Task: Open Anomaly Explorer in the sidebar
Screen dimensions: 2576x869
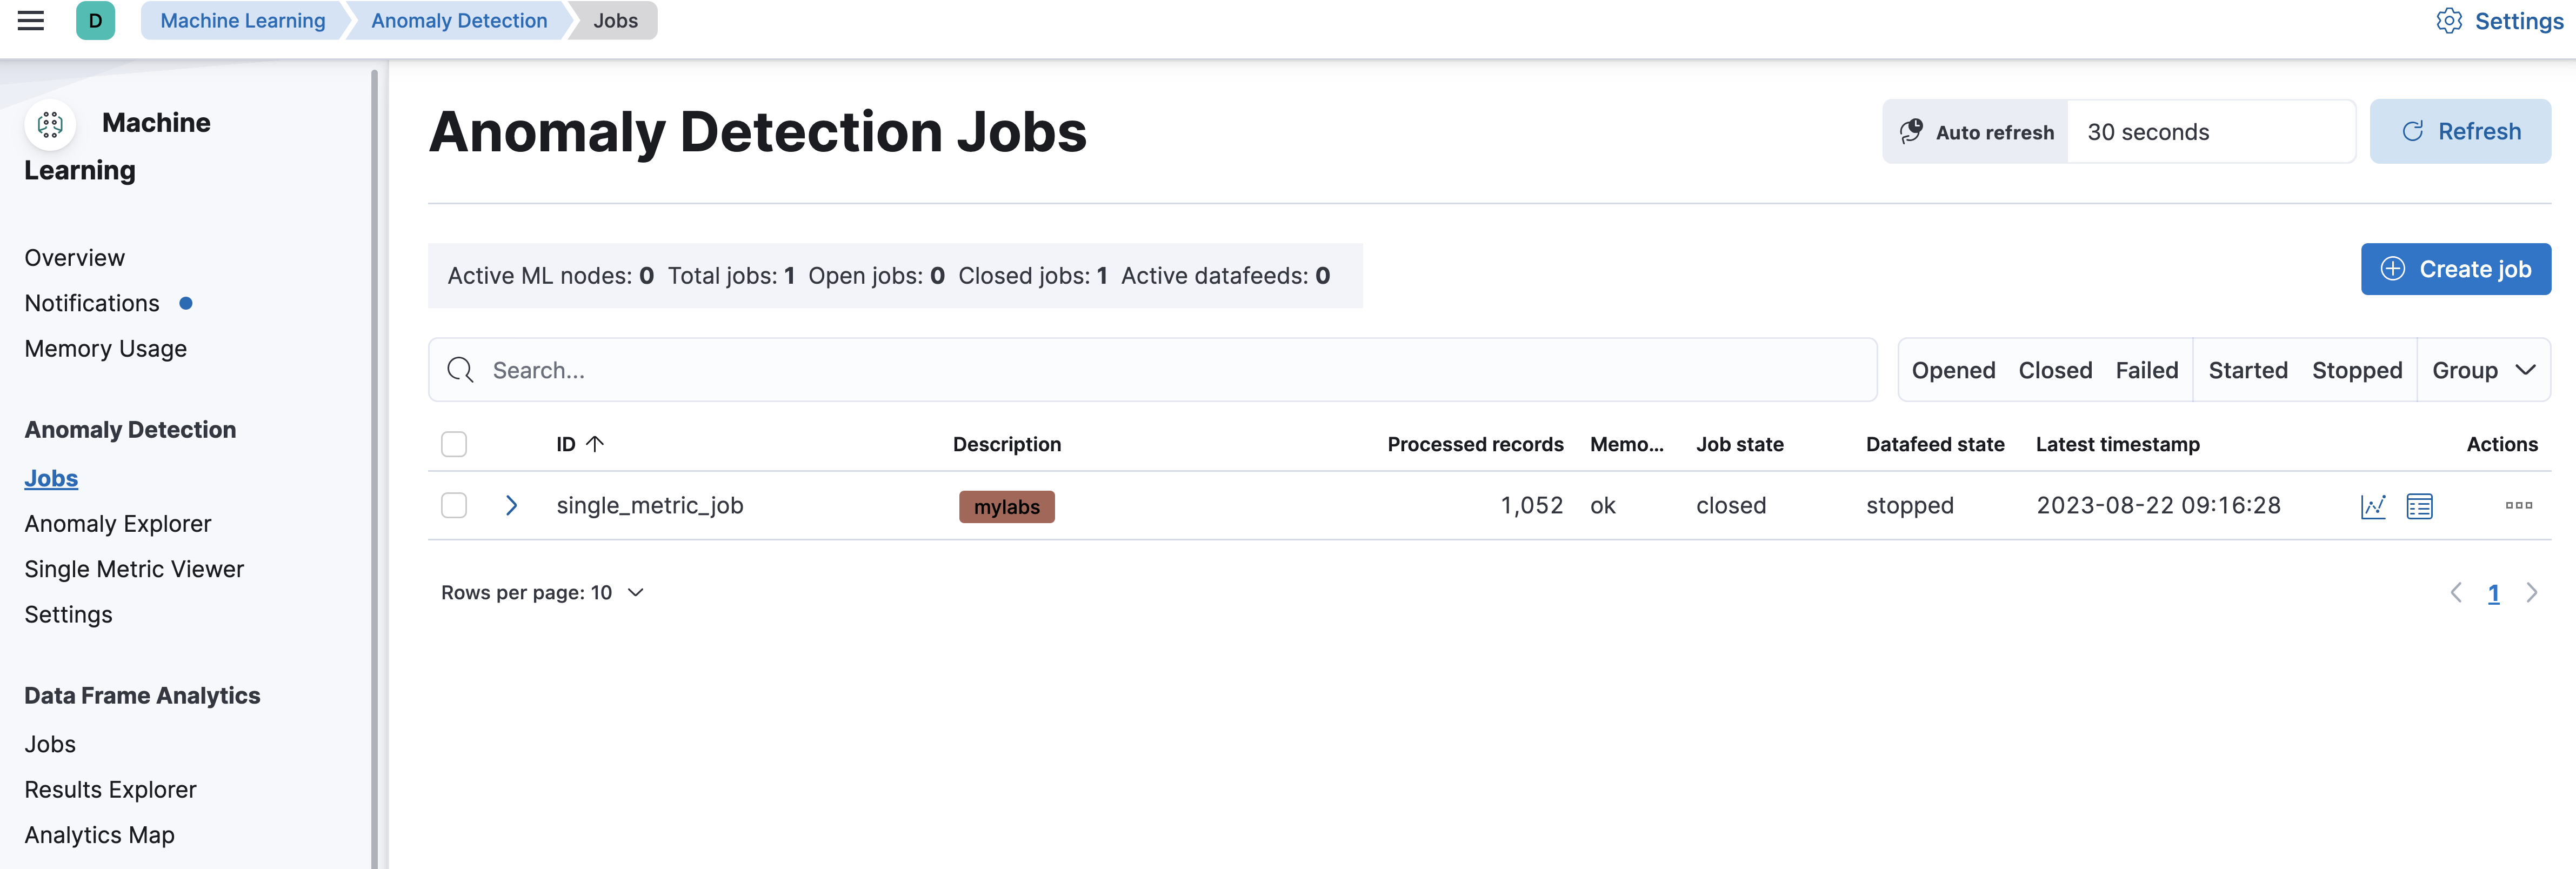Action: (x=118, y=524)
